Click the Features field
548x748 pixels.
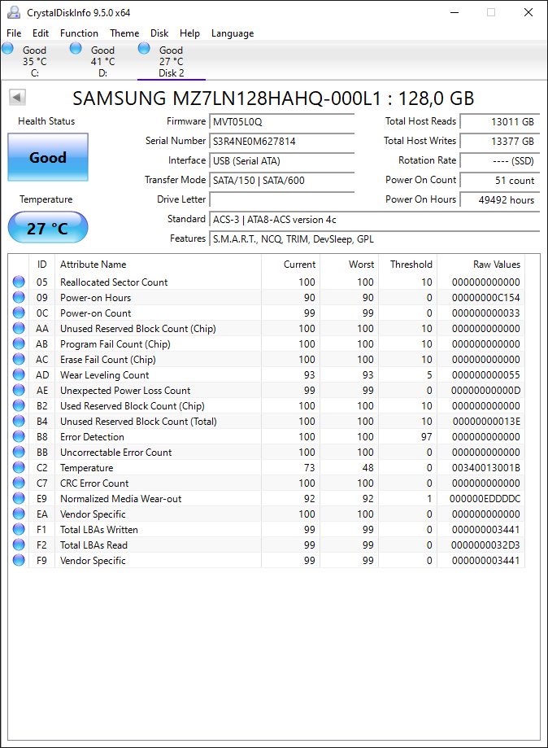click(375, 239)
